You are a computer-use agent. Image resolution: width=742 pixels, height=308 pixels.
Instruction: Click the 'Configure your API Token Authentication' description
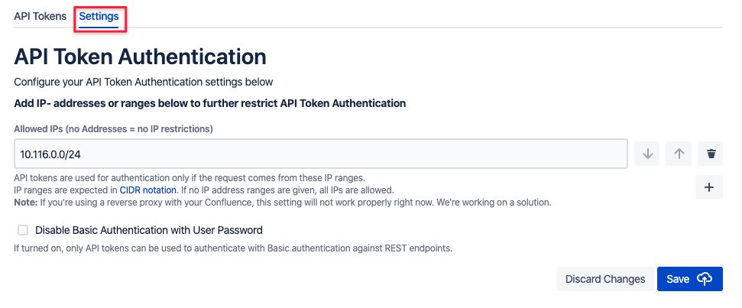click(x=144, y=82)
